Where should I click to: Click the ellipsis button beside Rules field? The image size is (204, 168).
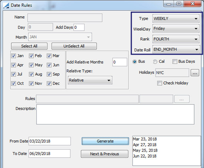point(182,99)
